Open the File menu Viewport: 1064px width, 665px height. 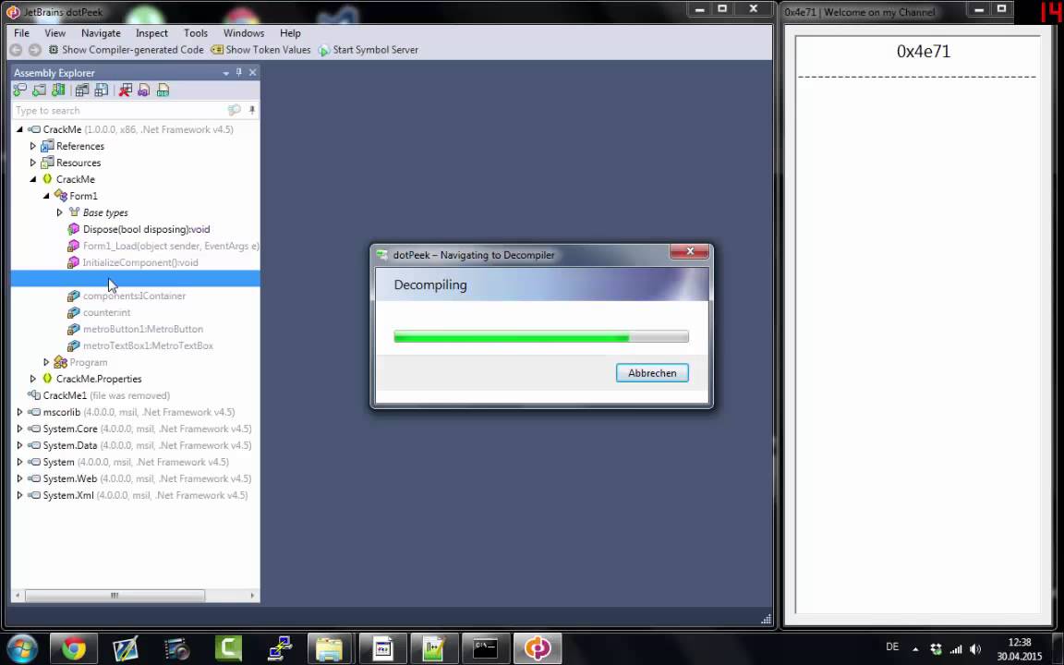pos(22,32)
